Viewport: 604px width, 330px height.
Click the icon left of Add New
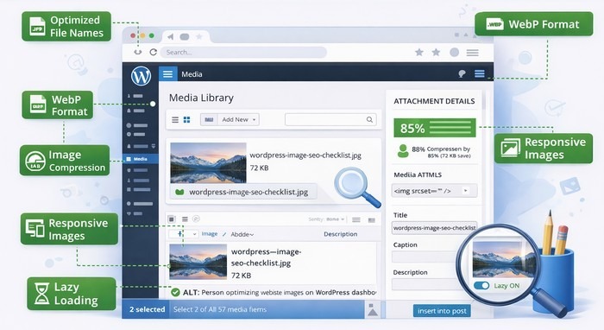pos(209,119)
